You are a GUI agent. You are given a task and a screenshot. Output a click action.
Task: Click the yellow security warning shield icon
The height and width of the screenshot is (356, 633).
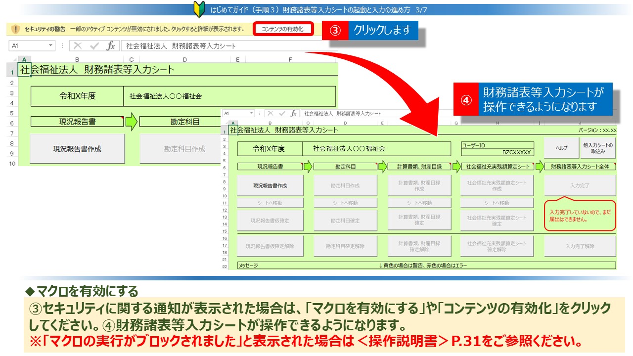(15, 29)
